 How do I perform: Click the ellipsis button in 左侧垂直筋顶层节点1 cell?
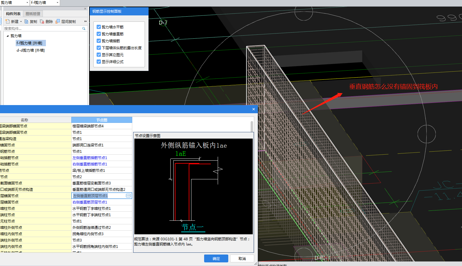point(128,196)
